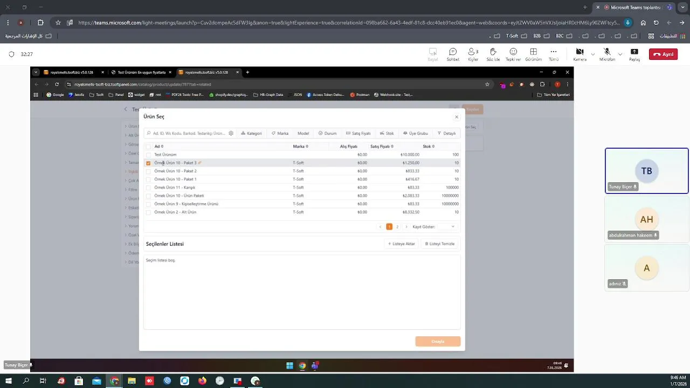Image resolution: width=690 pixels, height=388 pixels.
Task: Select Tunay Biçer participant tile
Action: click(x=646, y=171)
